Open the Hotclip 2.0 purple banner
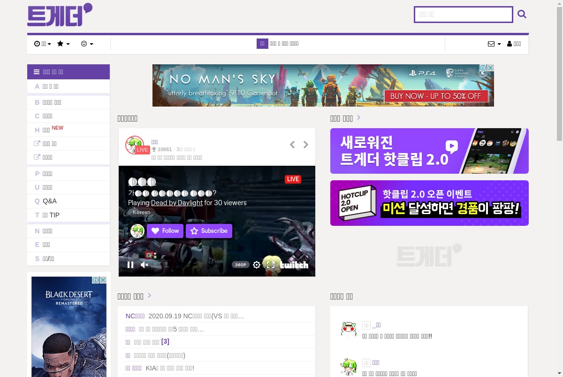 (429, 151)
